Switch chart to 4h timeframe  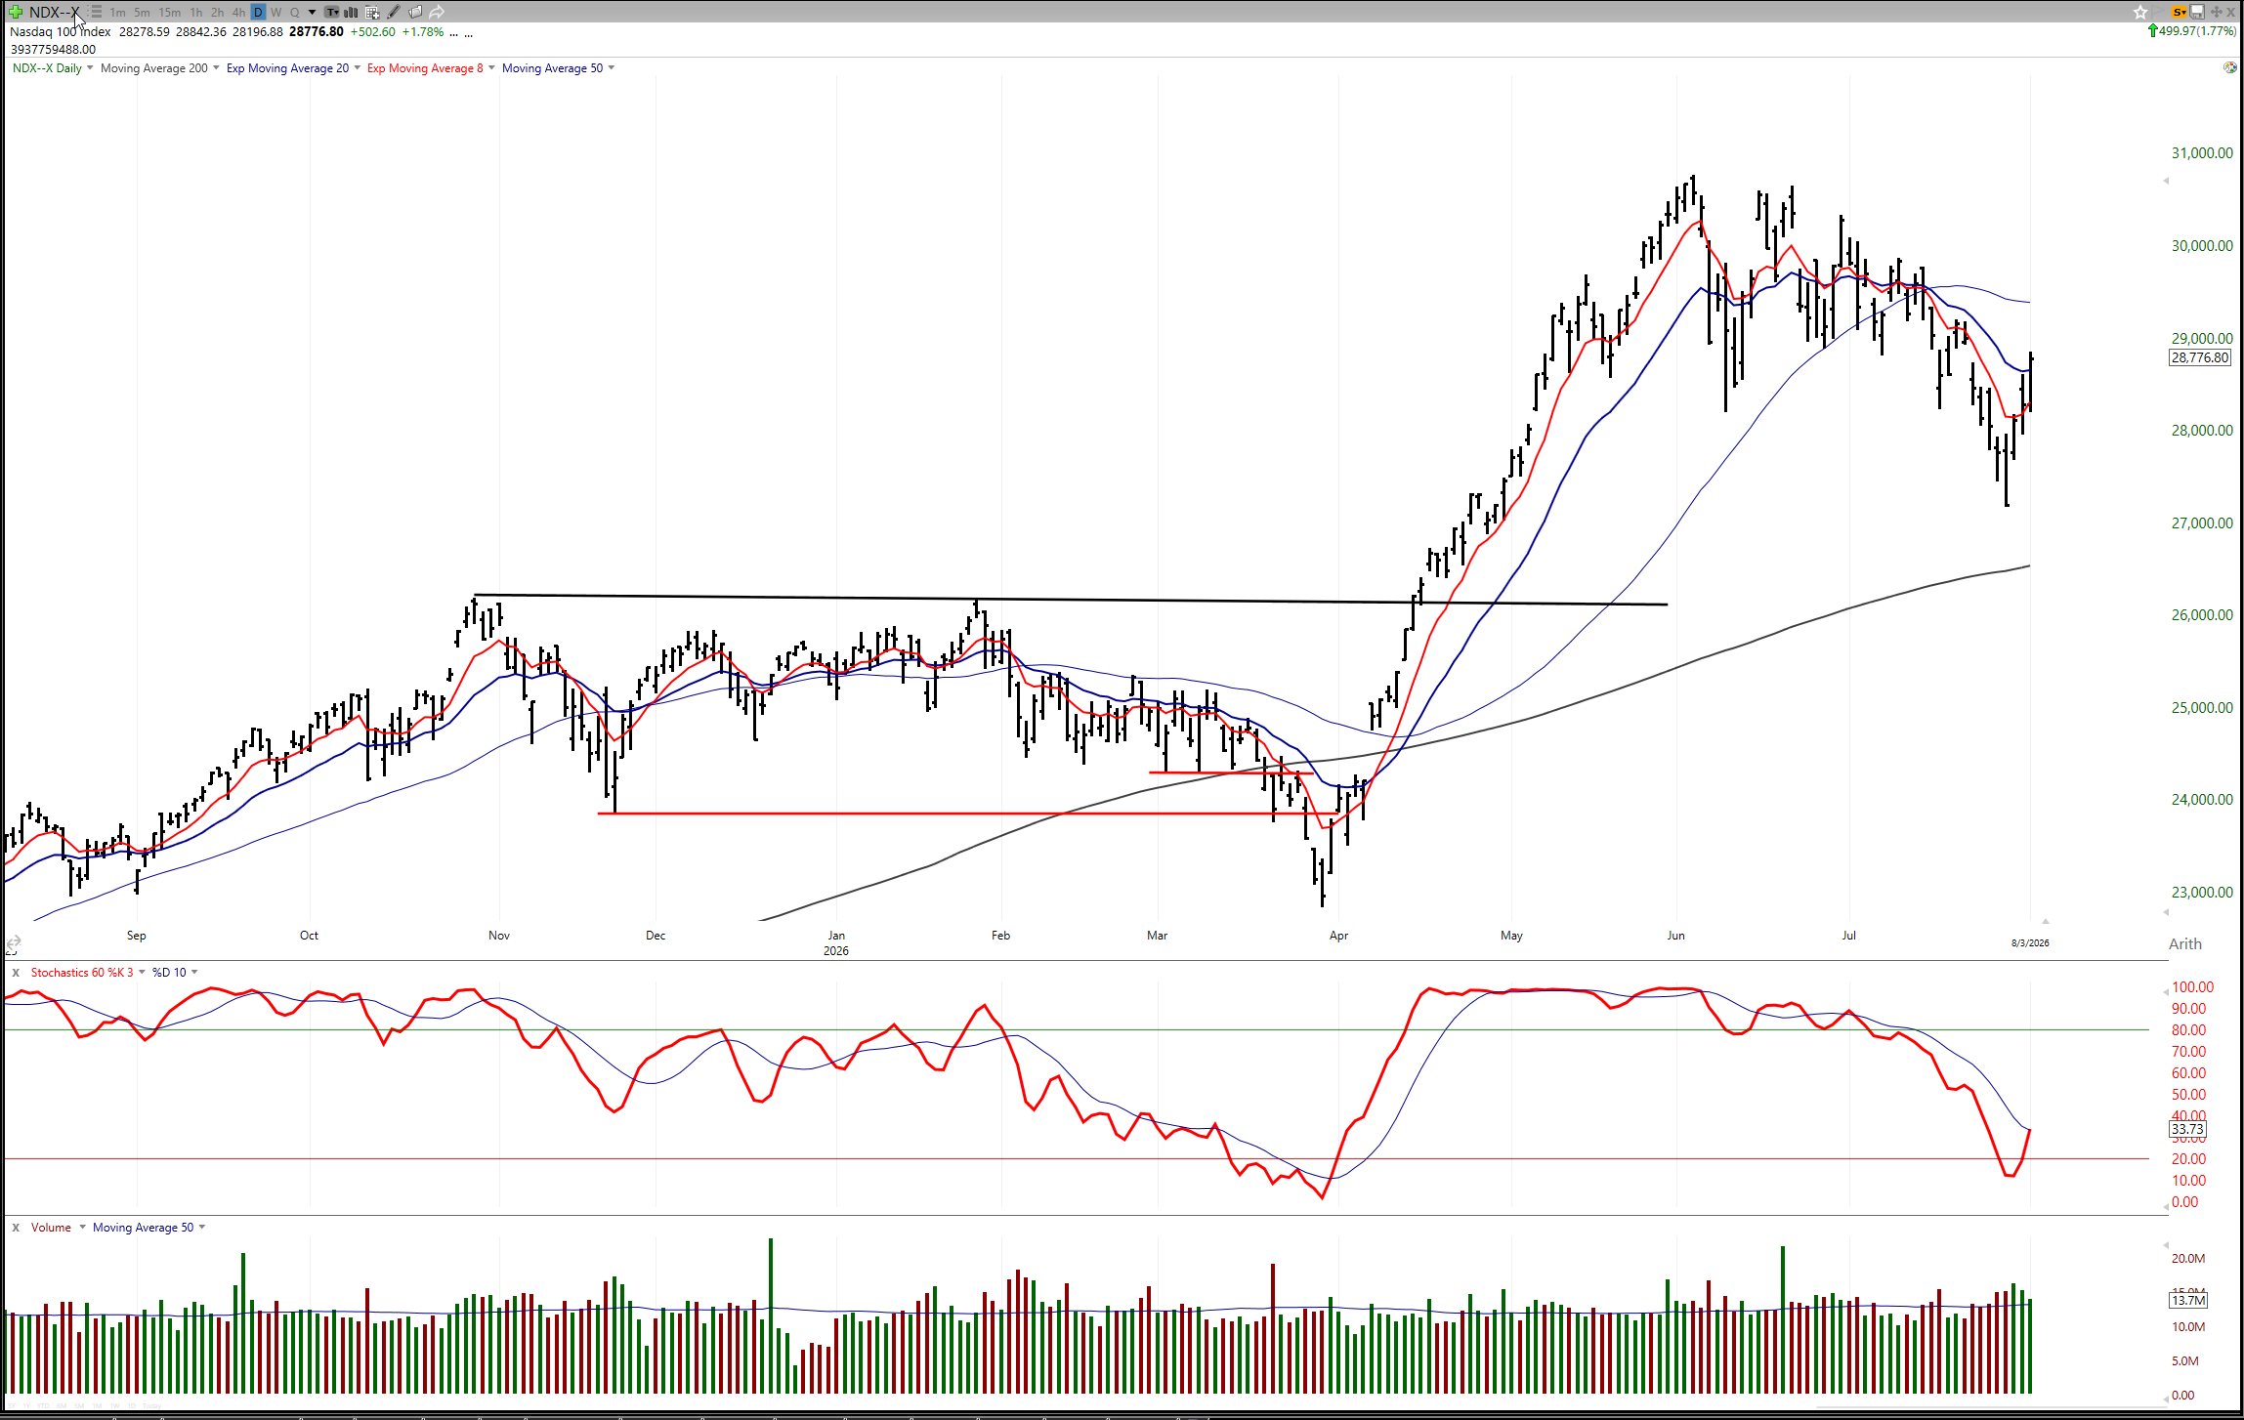point(238,13)
